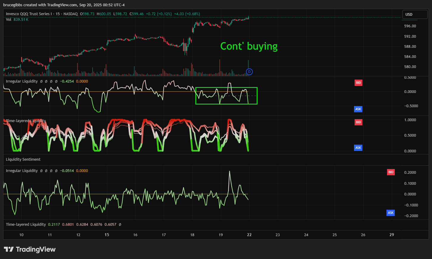Click date 17 on the time axis
The height and width of the screenshot is (259, 432).
coord(164,235)
